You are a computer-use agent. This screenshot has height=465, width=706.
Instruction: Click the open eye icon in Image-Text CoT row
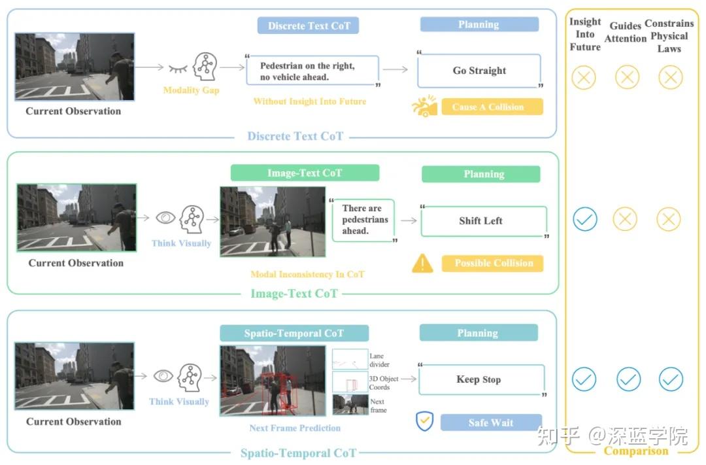pyautogui.click(x=165, y=218)
